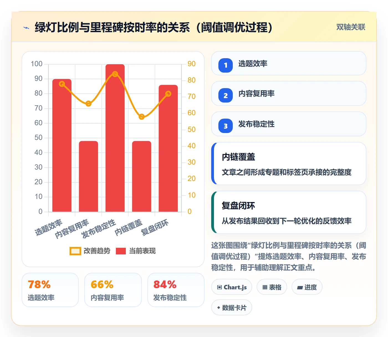Click the 复盘闭环 description text
Viewport: 388px width, 337px height.
click(287, 221)
